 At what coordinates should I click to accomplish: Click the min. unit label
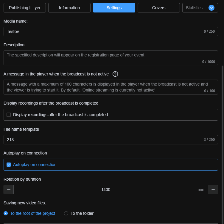pyautogui.click(x=201, y=190)
